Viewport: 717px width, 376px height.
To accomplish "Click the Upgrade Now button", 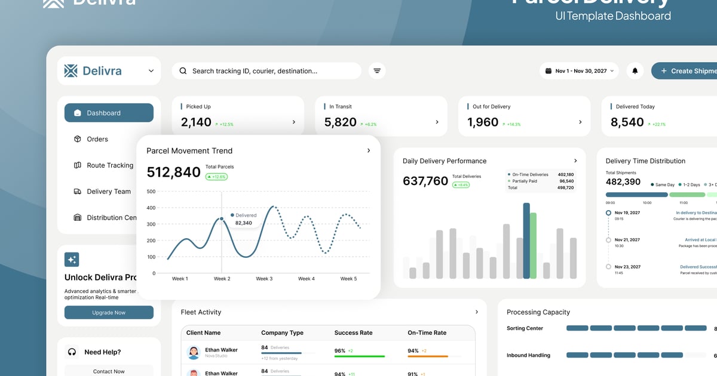I will (x=109, y=313).
